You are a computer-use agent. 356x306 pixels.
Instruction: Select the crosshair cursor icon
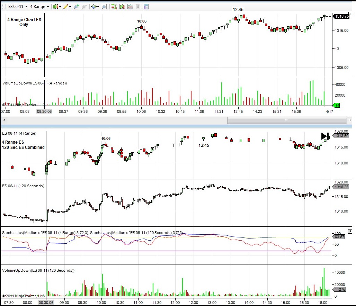[x=94, y=7]
